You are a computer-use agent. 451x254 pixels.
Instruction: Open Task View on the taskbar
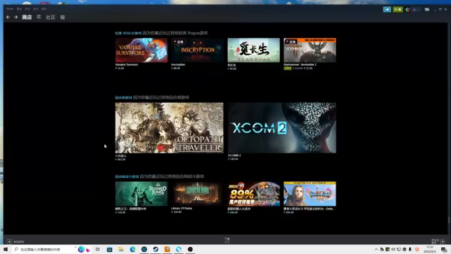(x=98, y=249)
